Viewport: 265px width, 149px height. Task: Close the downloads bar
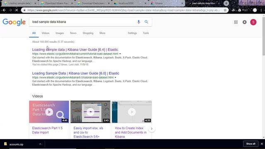point(262,144)
